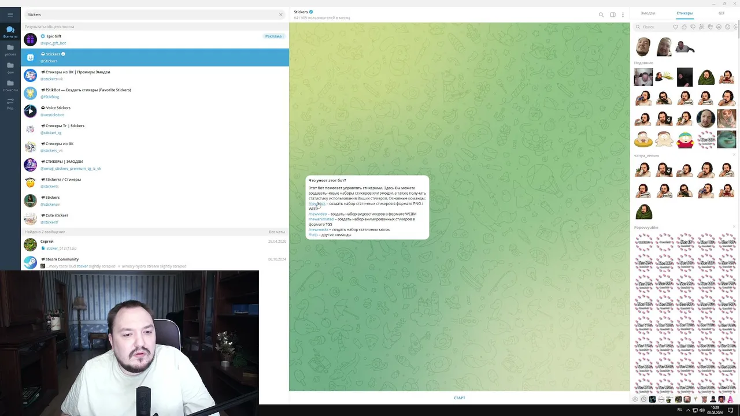Search inside the Stickers chat
This screenshot has height=416, width=740.
pos(601,14)
